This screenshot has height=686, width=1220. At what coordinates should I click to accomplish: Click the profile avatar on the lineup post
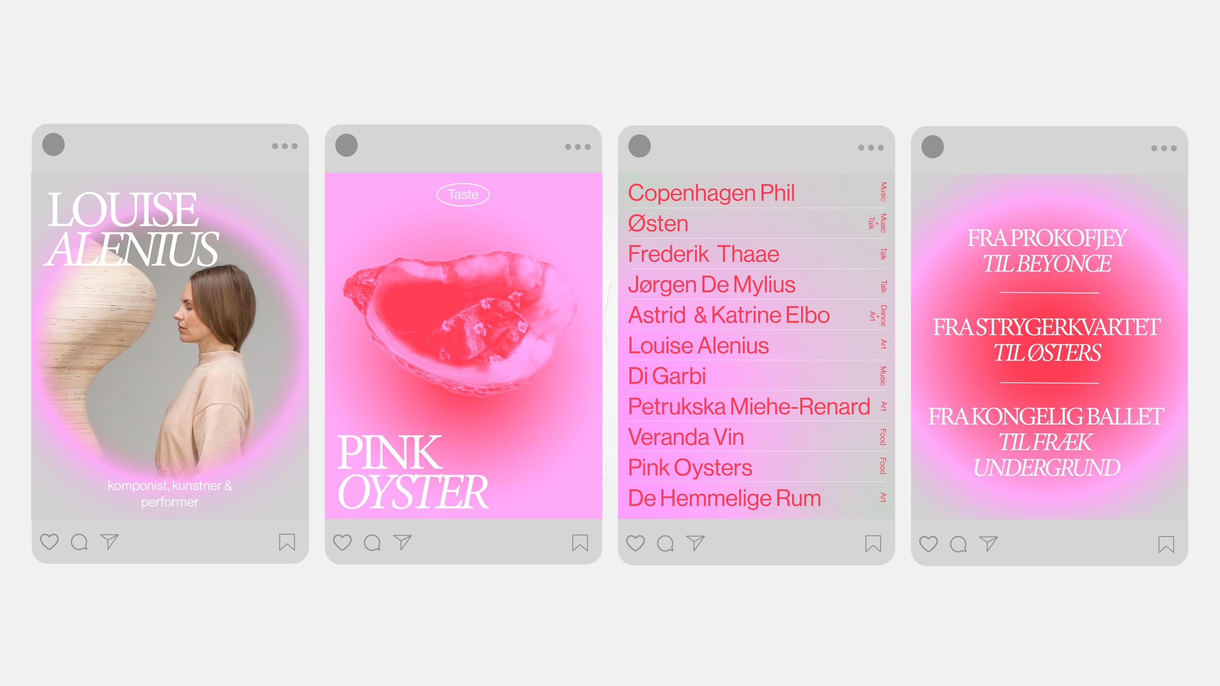tap(640, 146)
